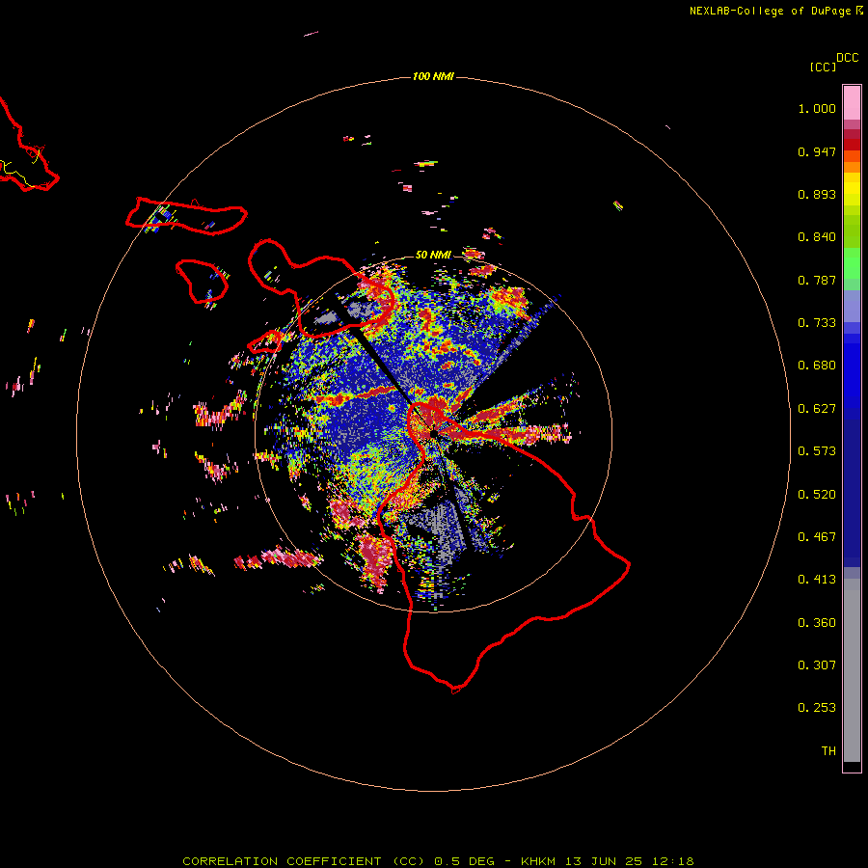Viewport: 868px width, 868px height.
Task: Click the KHKM 13 JUN 25 12:18 timestamp
Action: point(608,861)
